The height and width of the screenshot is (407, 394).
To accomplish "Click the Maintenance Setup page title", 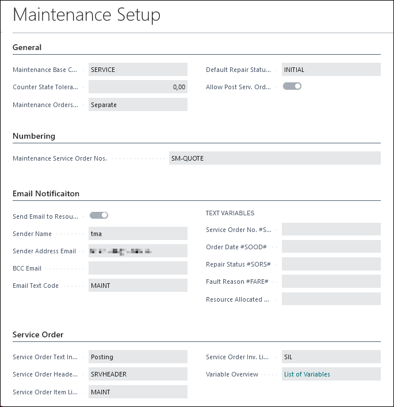I will pyautogui.click(x=86, y=14).
